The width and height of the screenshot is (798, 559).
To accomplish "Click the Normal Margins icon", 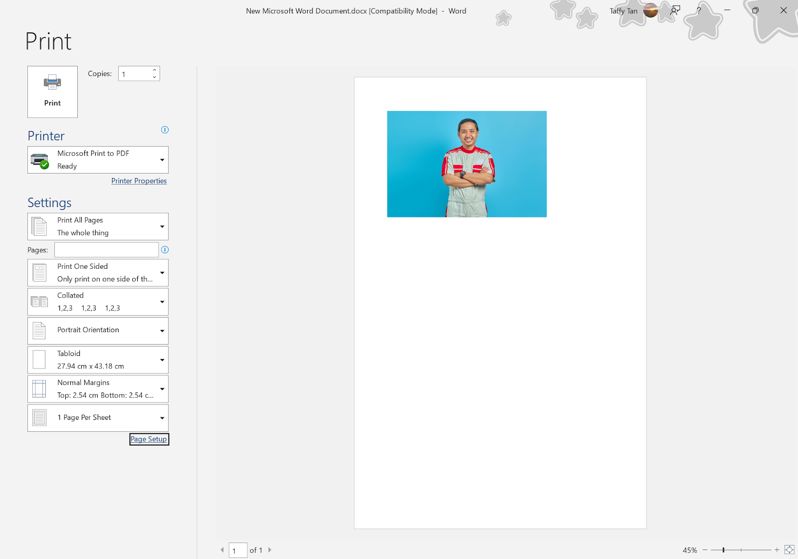I will pyautogui.click(x=39, y=389).
